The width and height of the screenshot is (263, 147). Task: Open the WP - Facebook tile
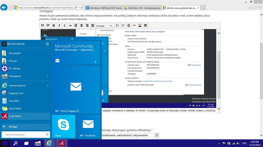click(88, 127)
